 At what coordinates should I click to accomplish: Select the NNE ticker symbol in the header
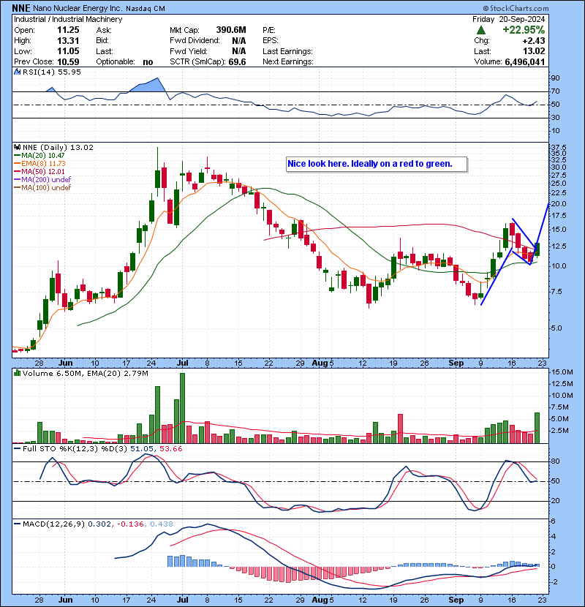[x=21, y=8]
